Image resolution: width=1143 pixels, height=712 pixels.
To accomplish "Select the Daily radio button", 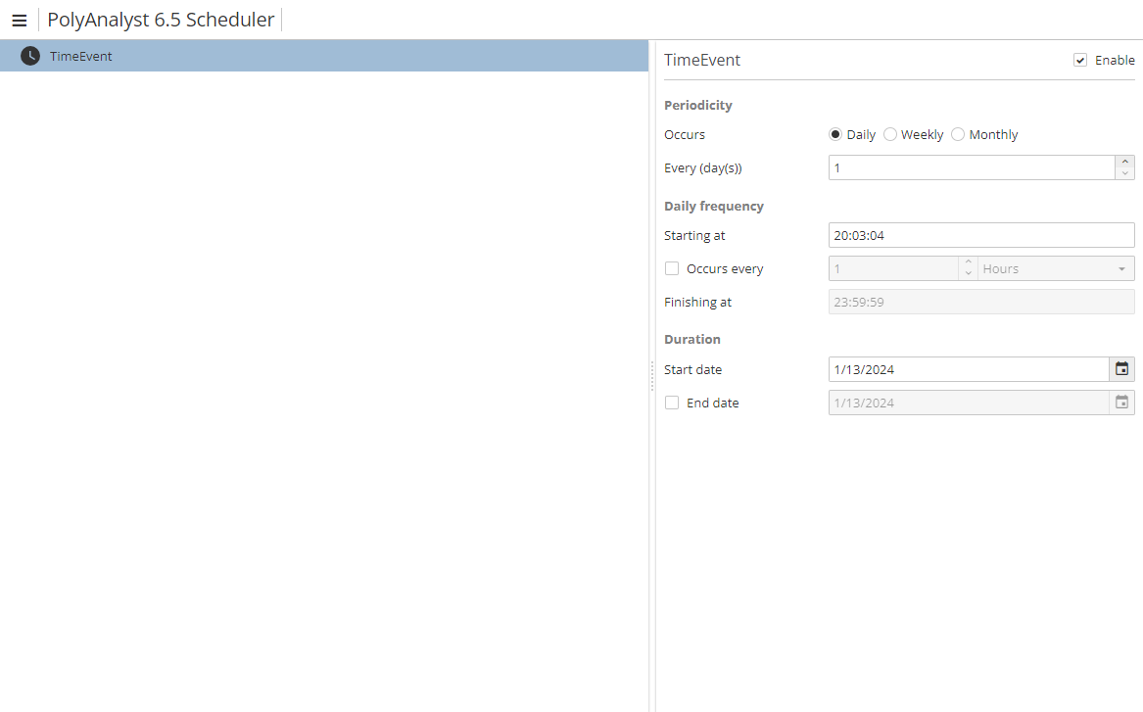I will 835,135.
